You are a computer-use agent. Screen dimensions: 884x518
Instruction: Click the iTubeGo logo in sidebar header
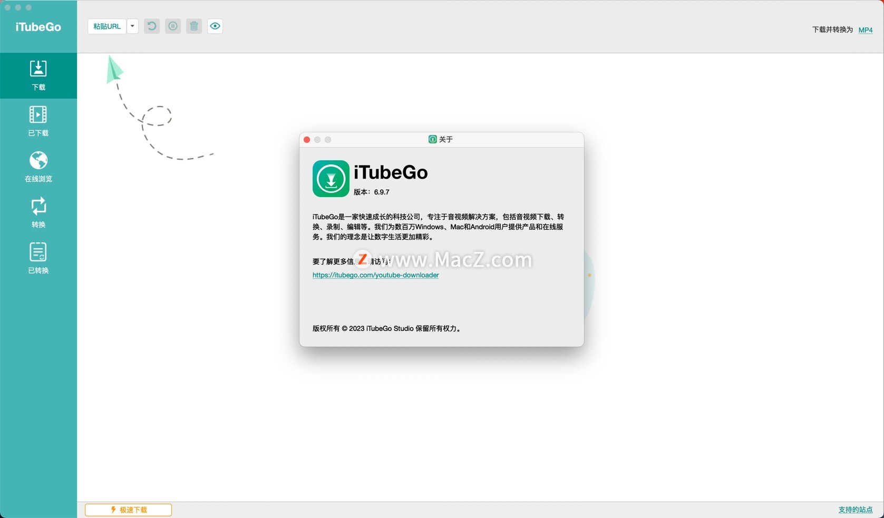pos(38,27)
